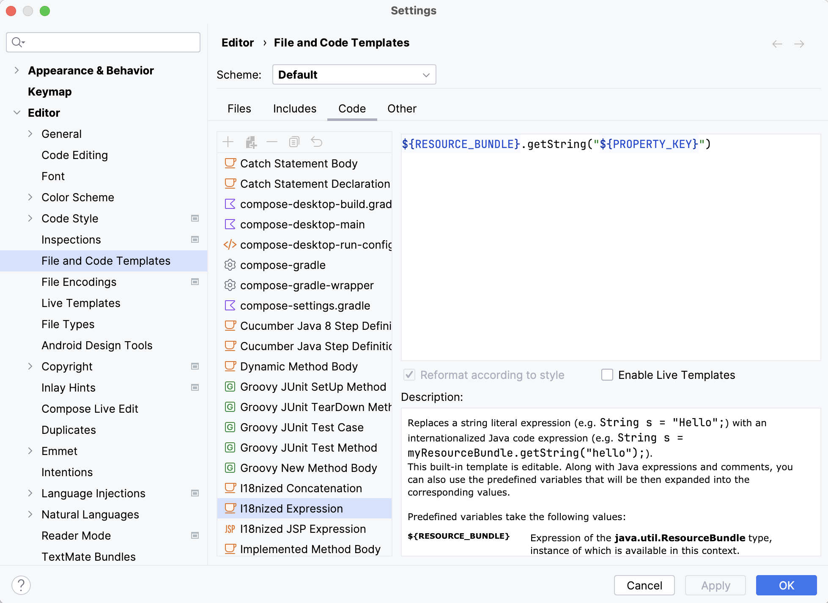Click inside the template editor area

609,245
